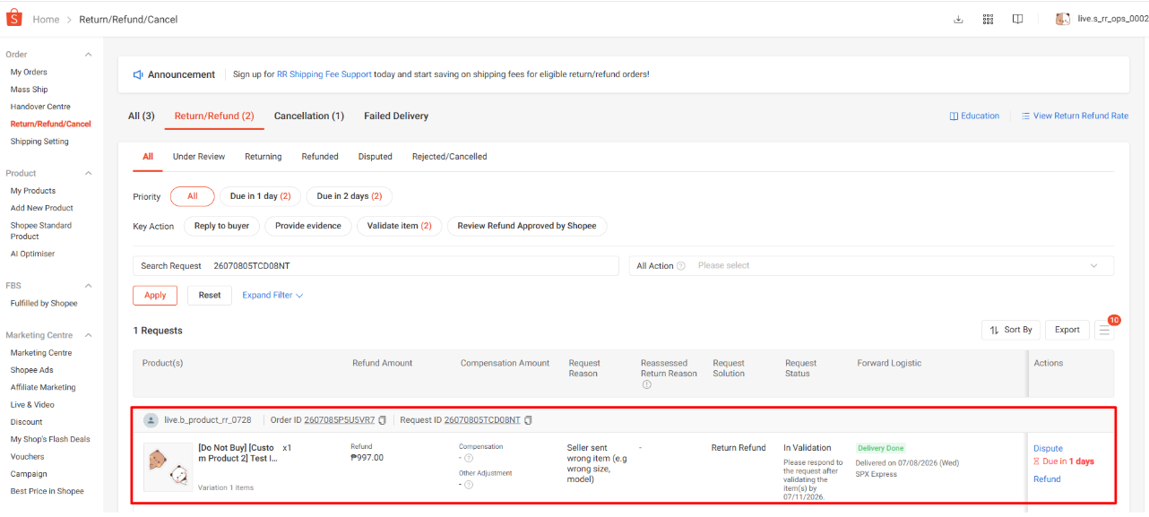Filter by Review Refund Approved by Shopee
Viewport: 1149px width, 517px height.
click(x=527, y=226)
